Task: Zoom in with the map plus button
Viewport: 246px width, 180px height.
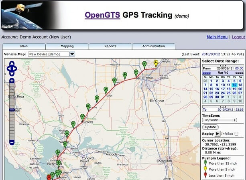Action: (x=12, y=81)
